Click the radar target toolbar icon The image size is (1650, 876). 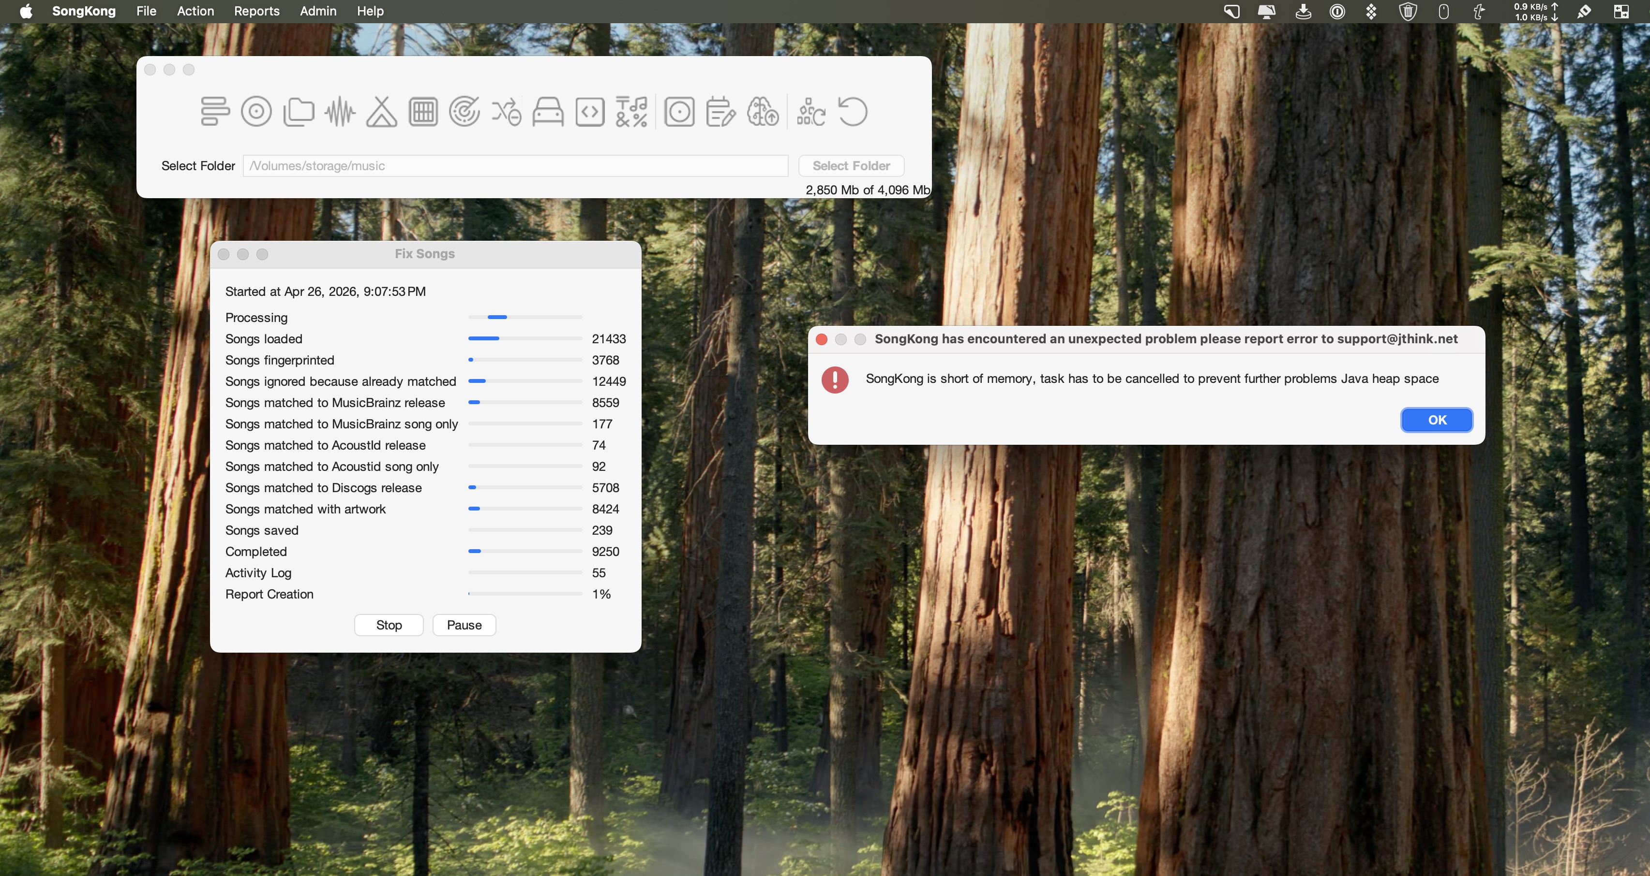[465, 112]
